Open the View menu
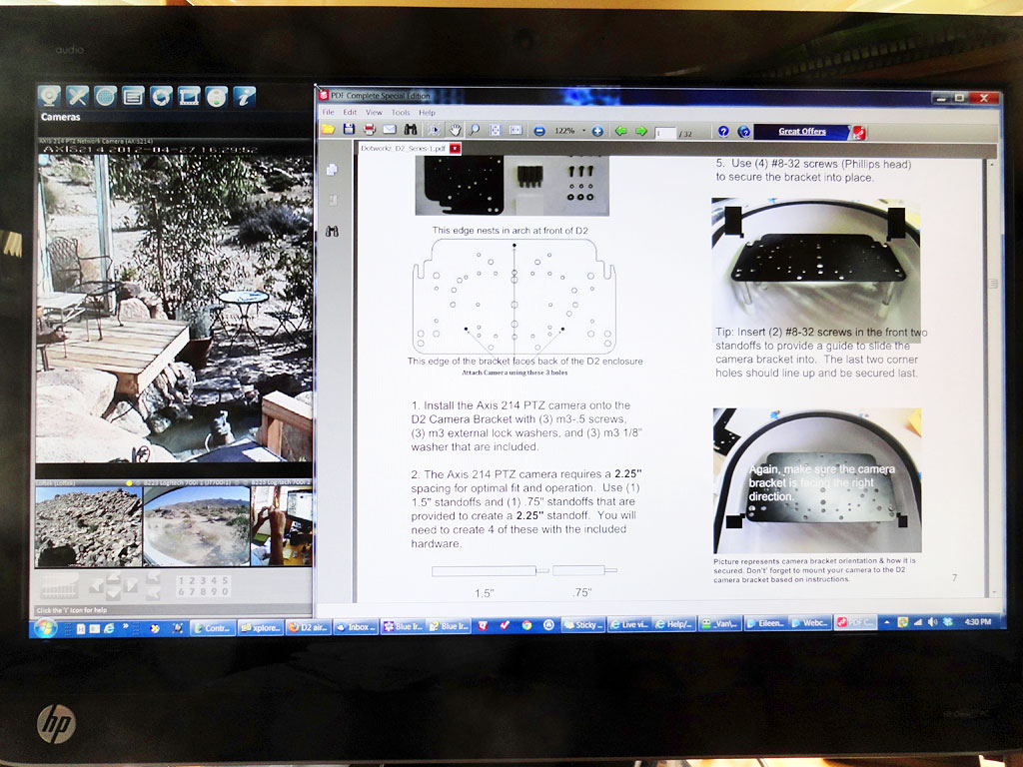 (x=374, y=113)
